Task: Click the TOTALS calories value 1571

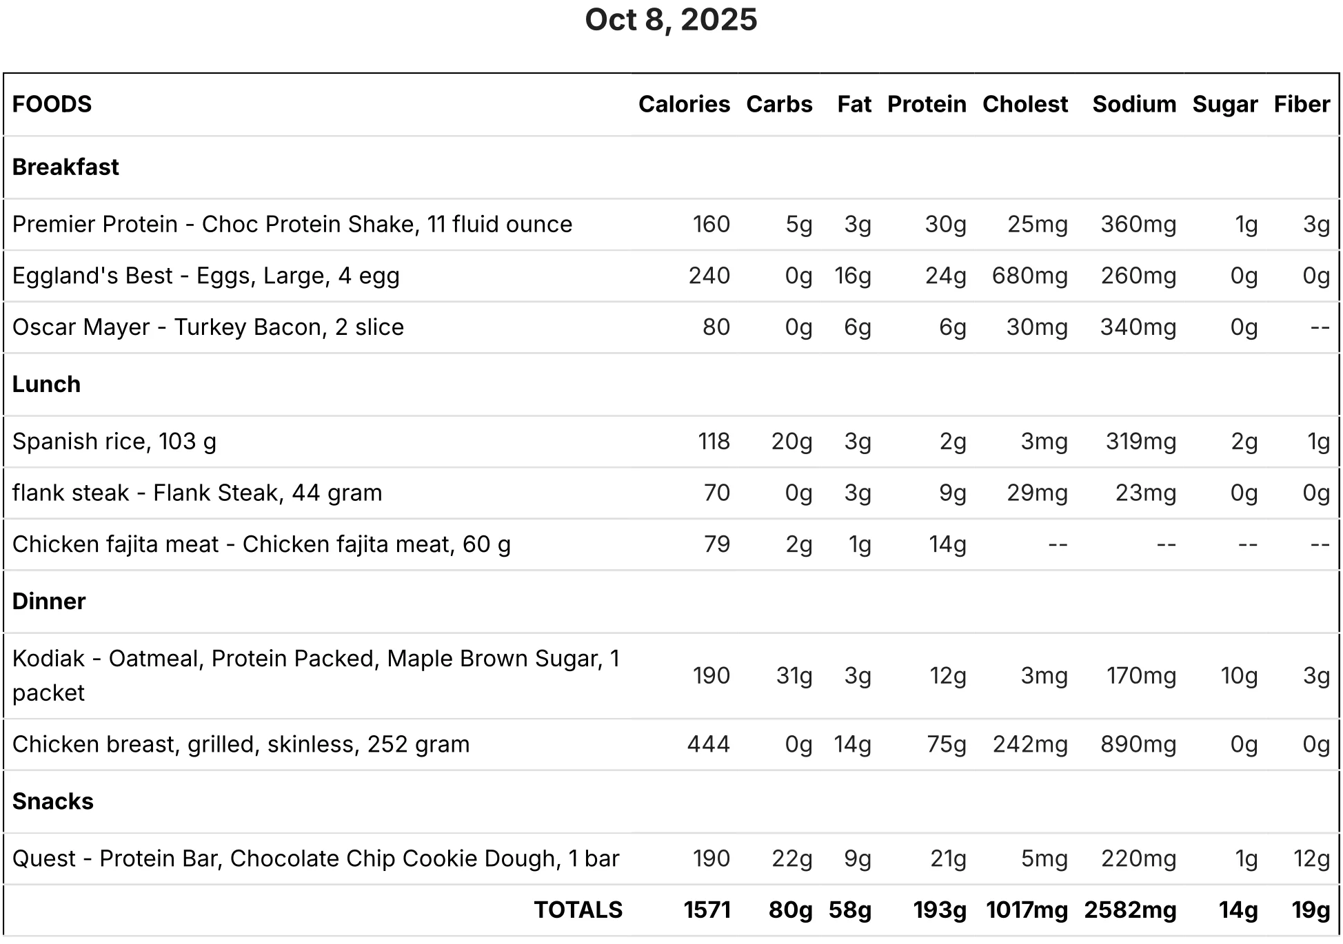Action: coord(707,910)
